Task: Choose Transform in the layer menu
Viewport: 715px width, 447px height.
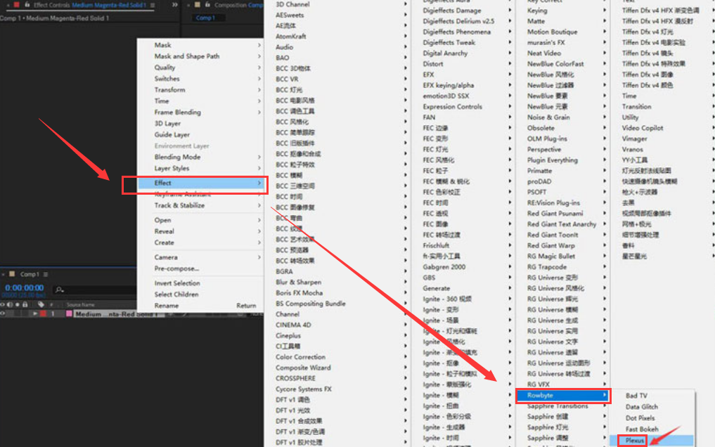Action: 200,90
